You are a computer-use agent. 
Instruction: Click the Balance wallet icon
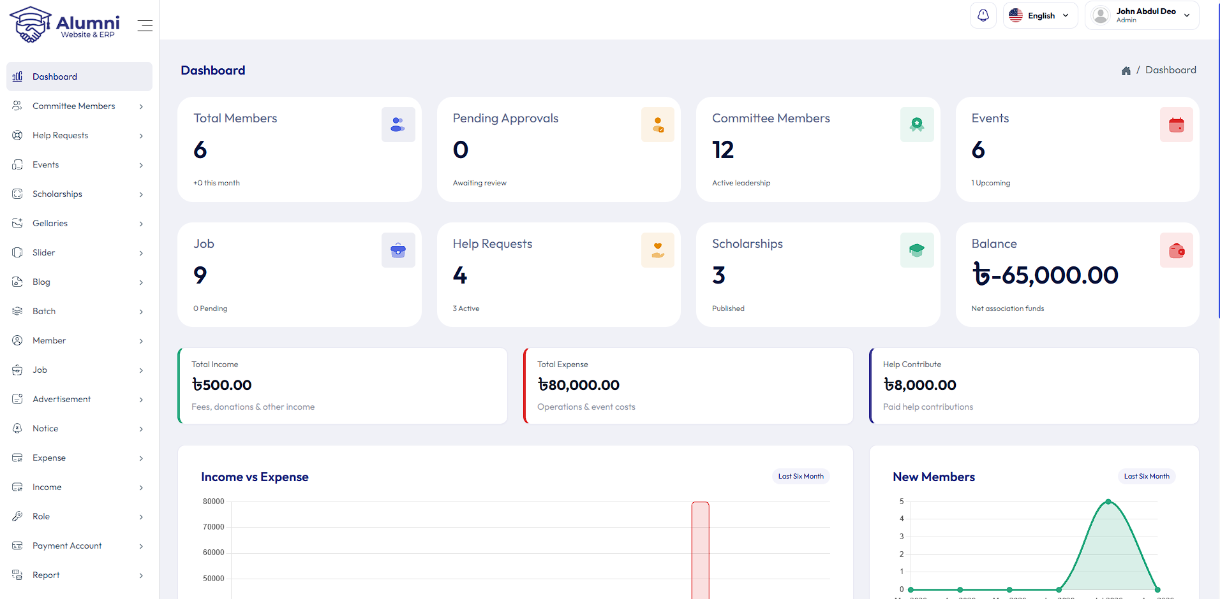pos(1177,250)
